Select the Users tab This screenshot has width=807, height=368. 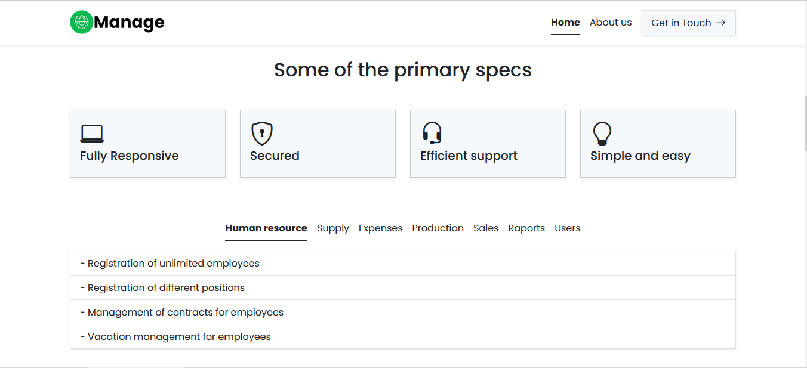pyautogui.click(x=568, y=228)
